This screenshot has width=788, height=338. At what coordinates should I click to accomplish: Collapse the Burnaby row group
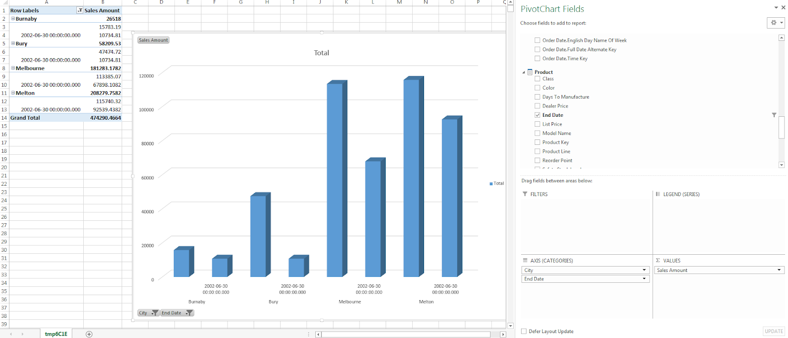[x=13, y=19]
